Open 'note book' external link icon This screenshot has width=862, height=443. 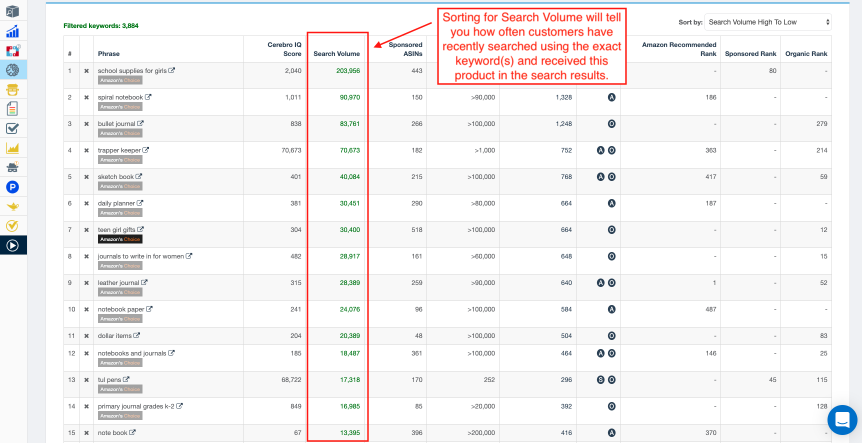pos(132,432)
